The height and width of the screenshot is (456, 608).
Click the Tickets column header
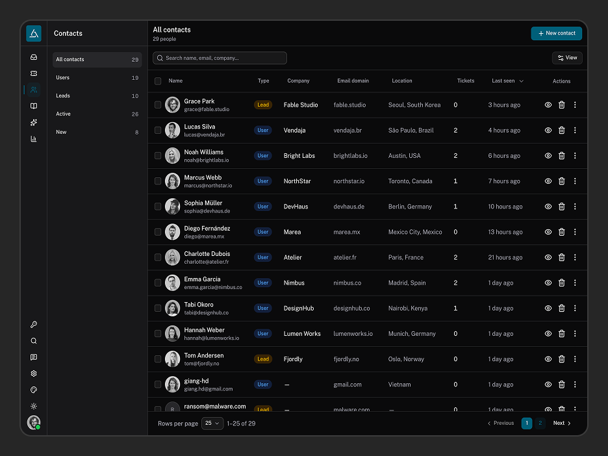[466, 81]
